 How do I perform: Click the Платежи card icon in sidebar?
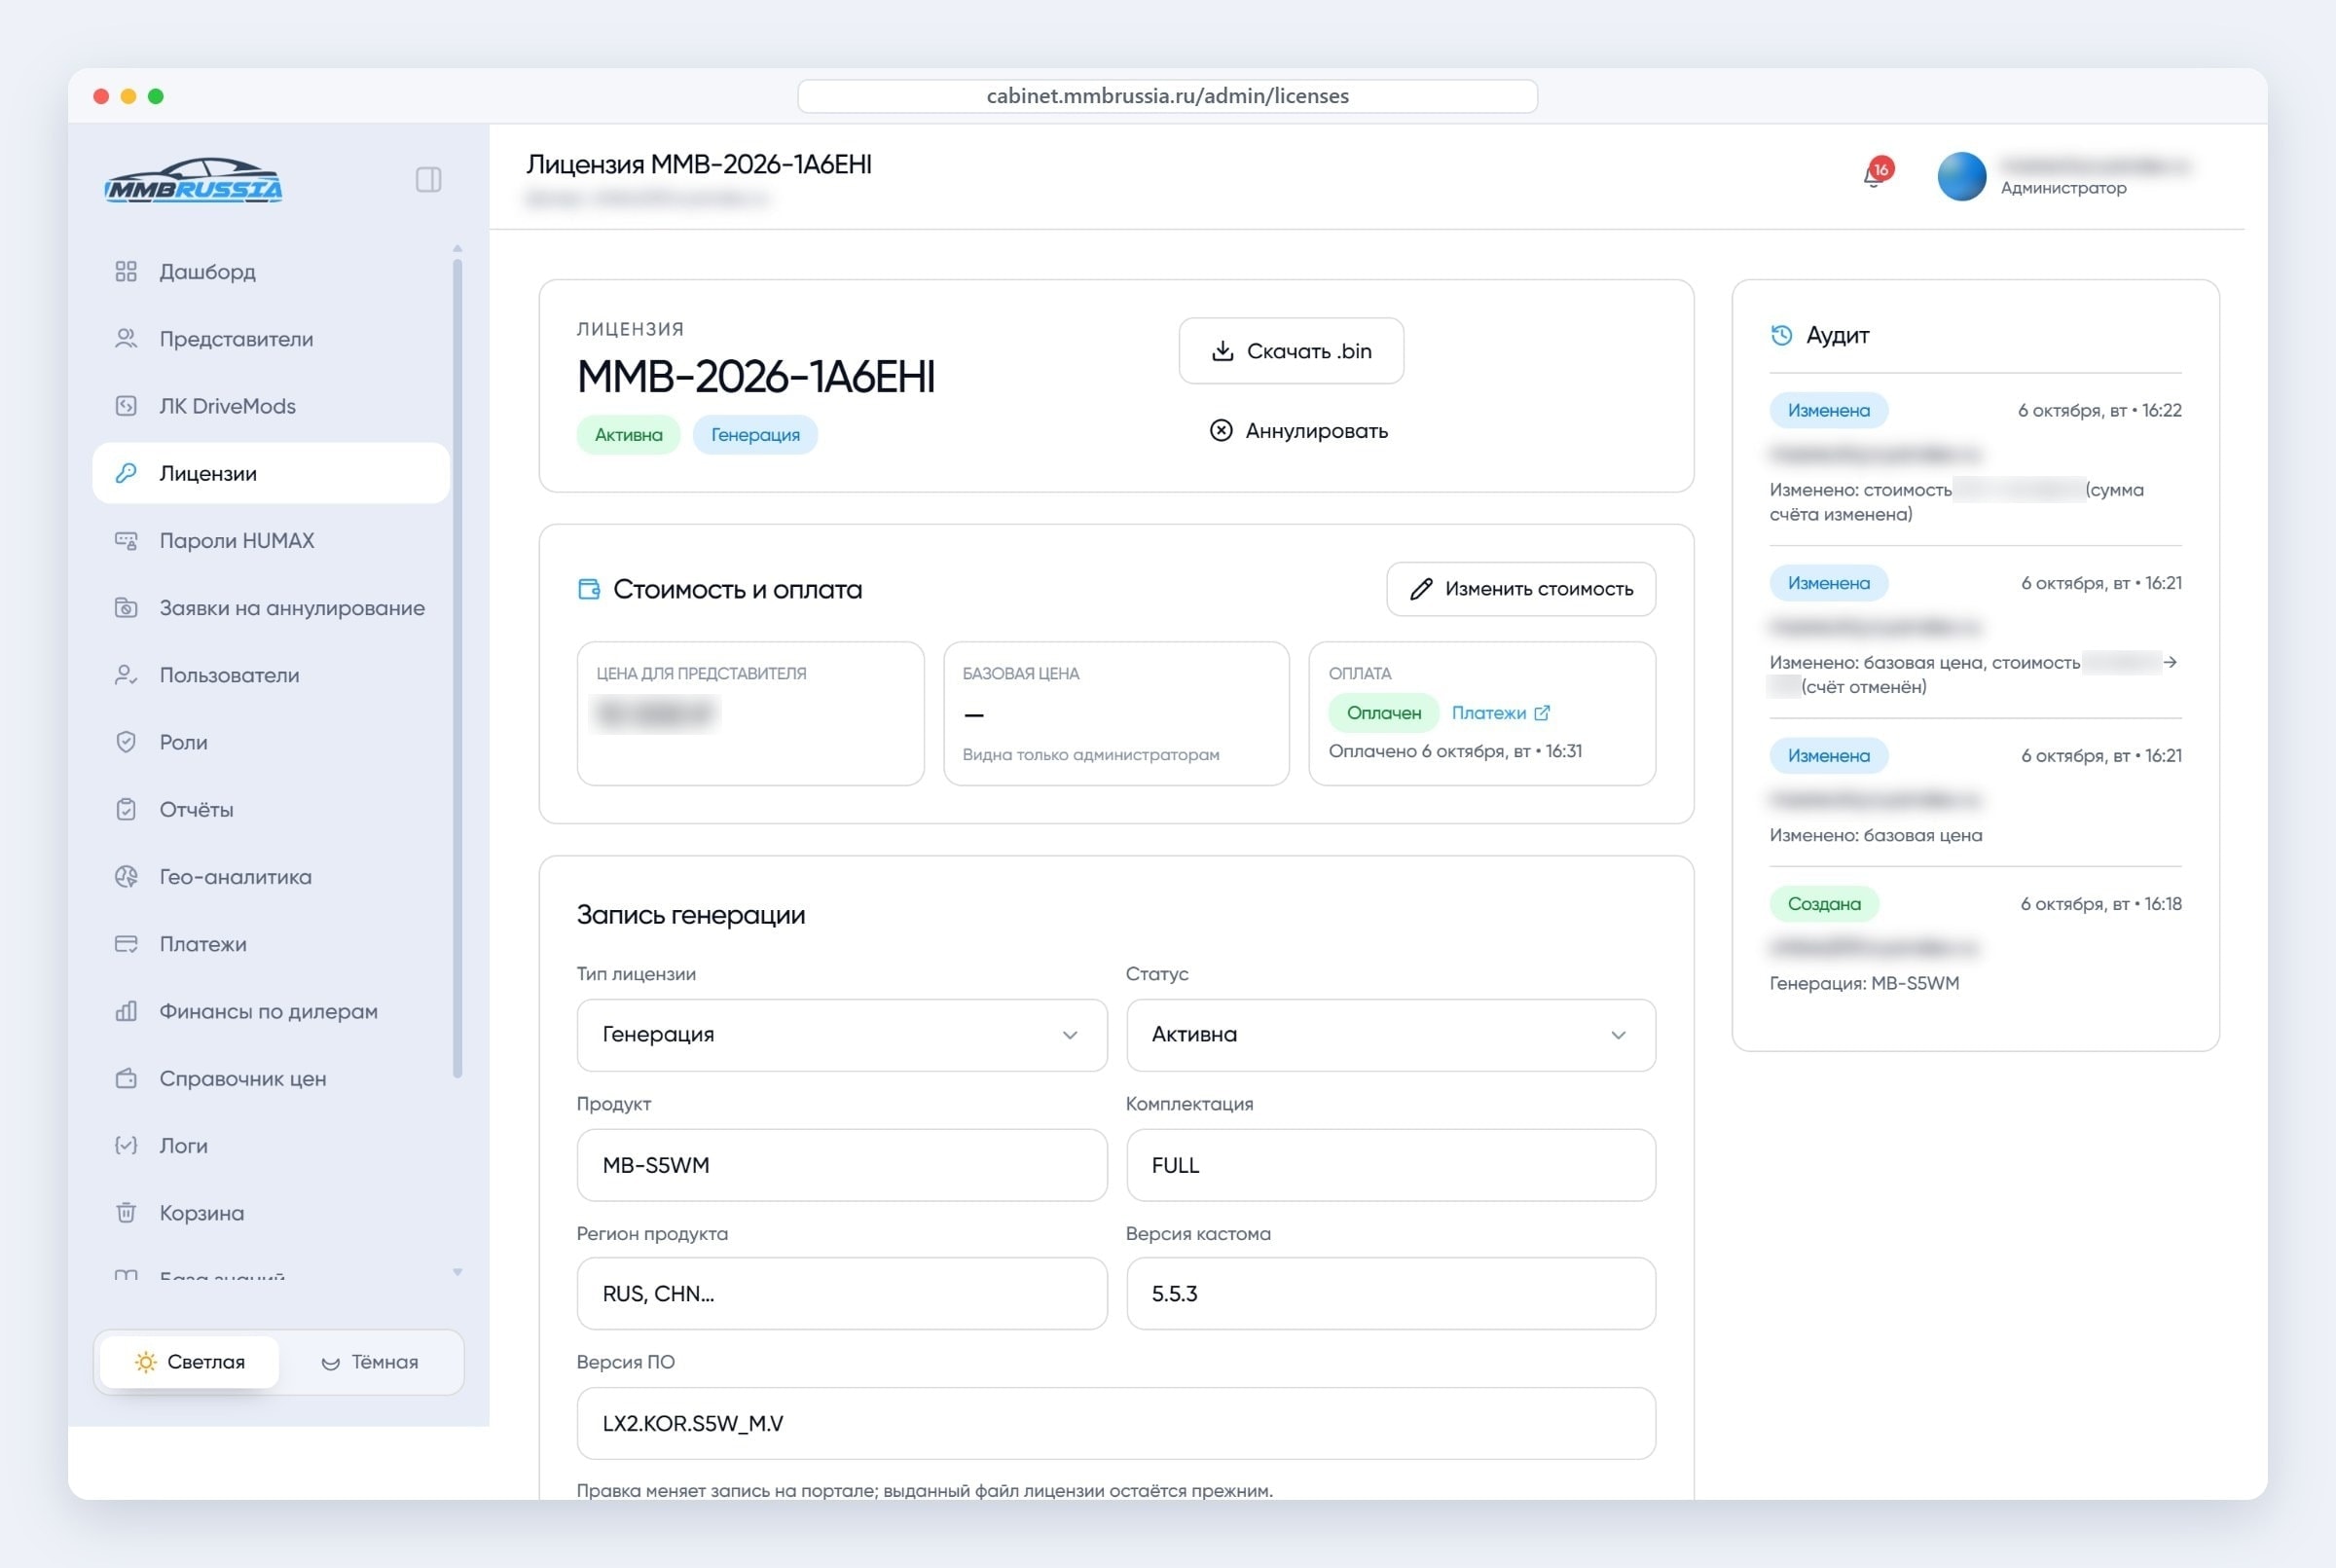click(x=125, y=944)
